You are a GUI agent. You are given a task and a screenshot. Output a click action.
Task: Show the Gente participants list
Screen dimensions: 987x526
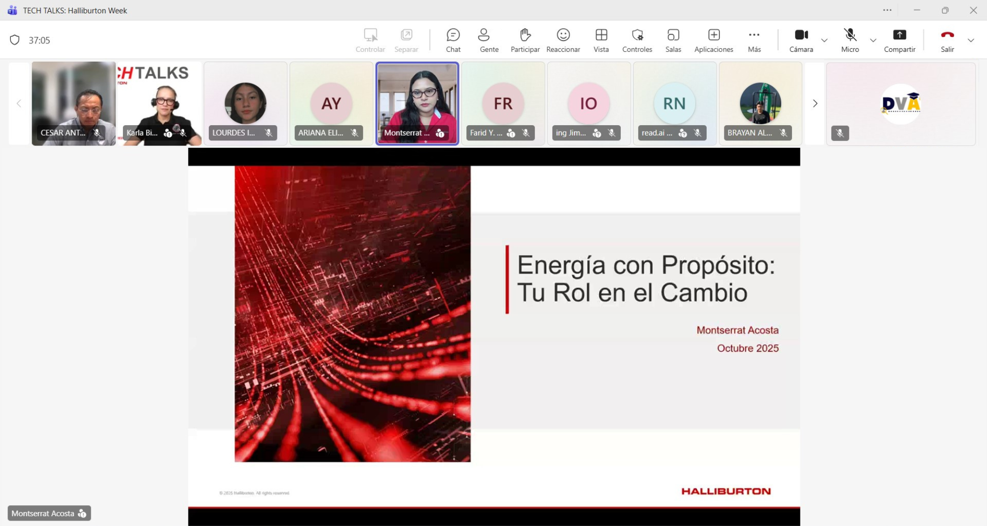point(489,40)
